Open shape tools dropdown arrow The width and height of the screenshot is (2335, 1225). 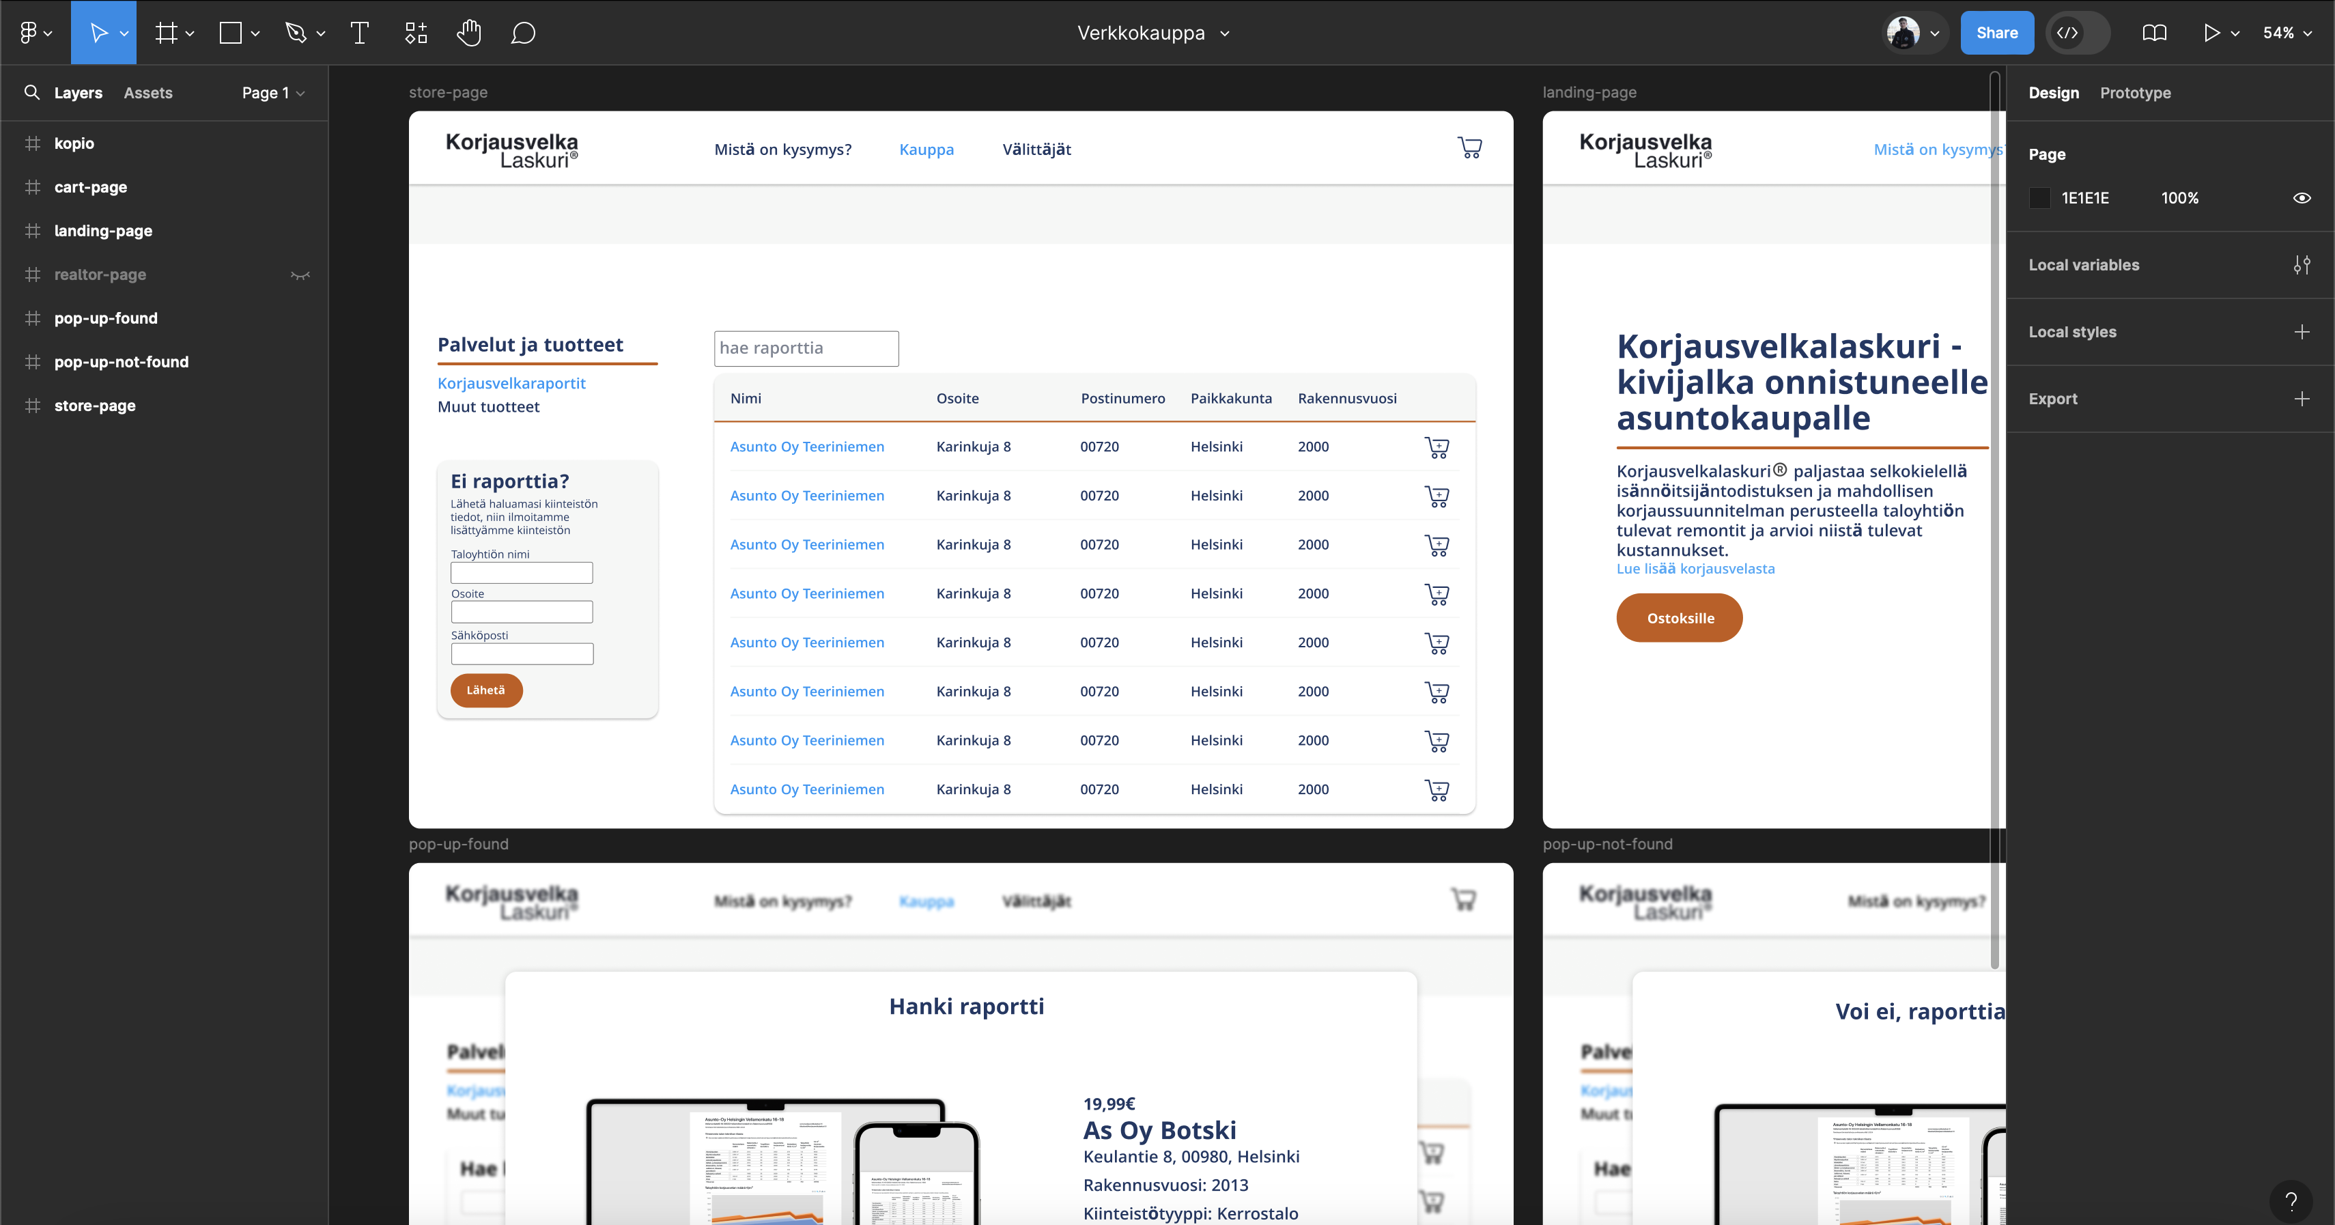(255, 33)
